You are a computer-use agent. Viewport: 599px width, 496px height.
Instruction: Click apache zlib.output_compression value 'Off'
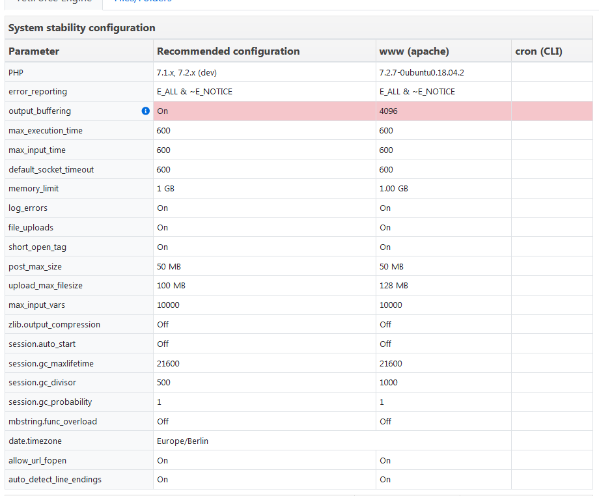pos(385,325)
